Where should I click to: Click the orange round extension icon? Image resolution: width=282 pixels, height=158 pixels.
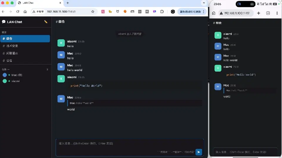pyautogui.click(x=125, y=12)
